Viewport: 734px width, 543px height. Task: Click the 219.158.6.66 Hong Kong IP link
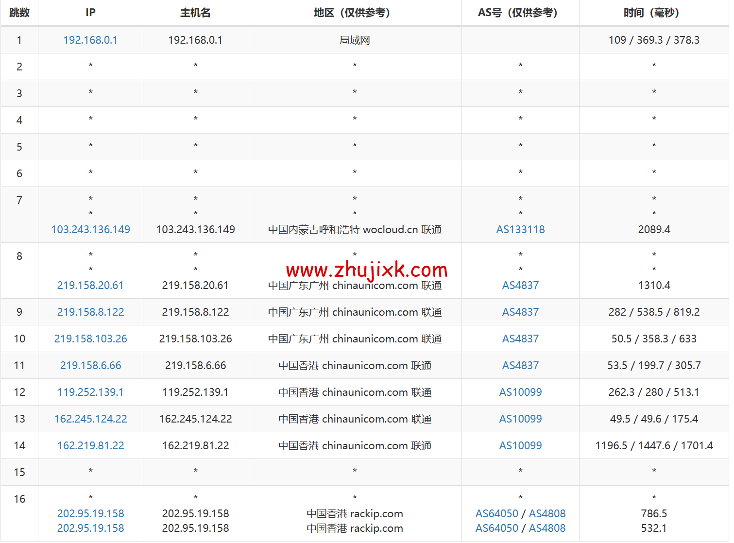tap(90, 365)
